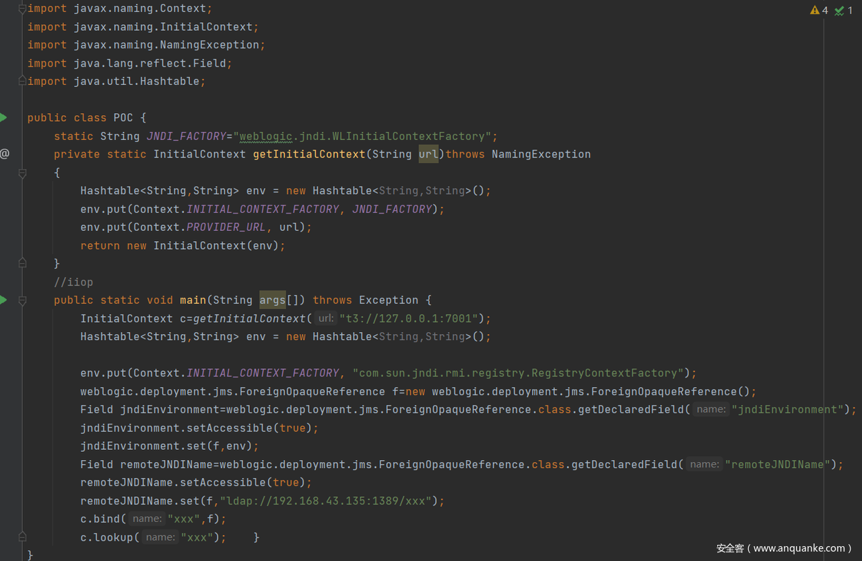
Task: Click the fold marker on the c.lookup line
Action: pyautogui.click(x=22, y=537)
